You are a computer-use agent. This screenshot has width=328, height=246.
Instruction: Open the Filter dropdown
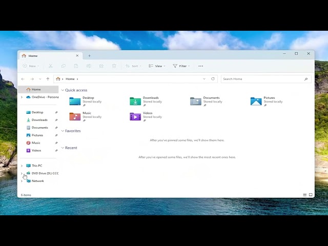pos(181,66)
